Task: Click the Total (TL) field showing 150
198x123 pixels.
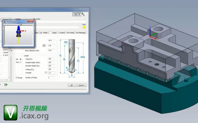Action: pos(51,59)
